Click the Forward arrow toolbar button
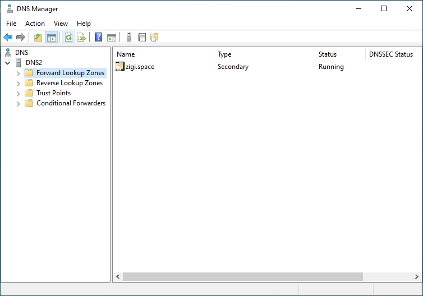 [x=21, y=37]
